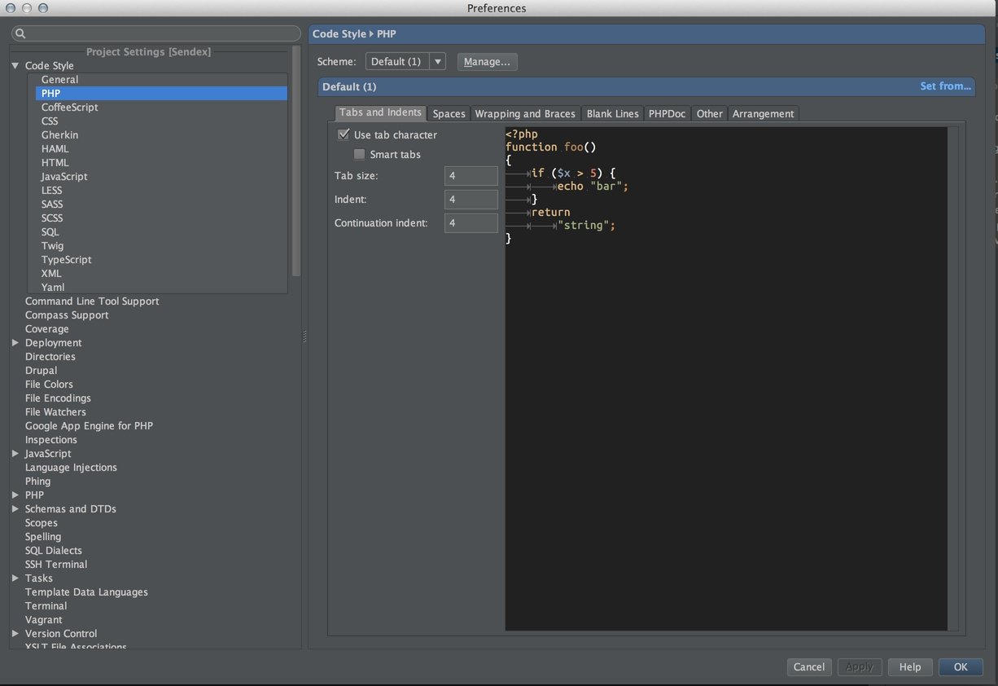This screenshot has height=686, width=998.
Task: Expand the Deployment settings node
Action: (15, 343)
